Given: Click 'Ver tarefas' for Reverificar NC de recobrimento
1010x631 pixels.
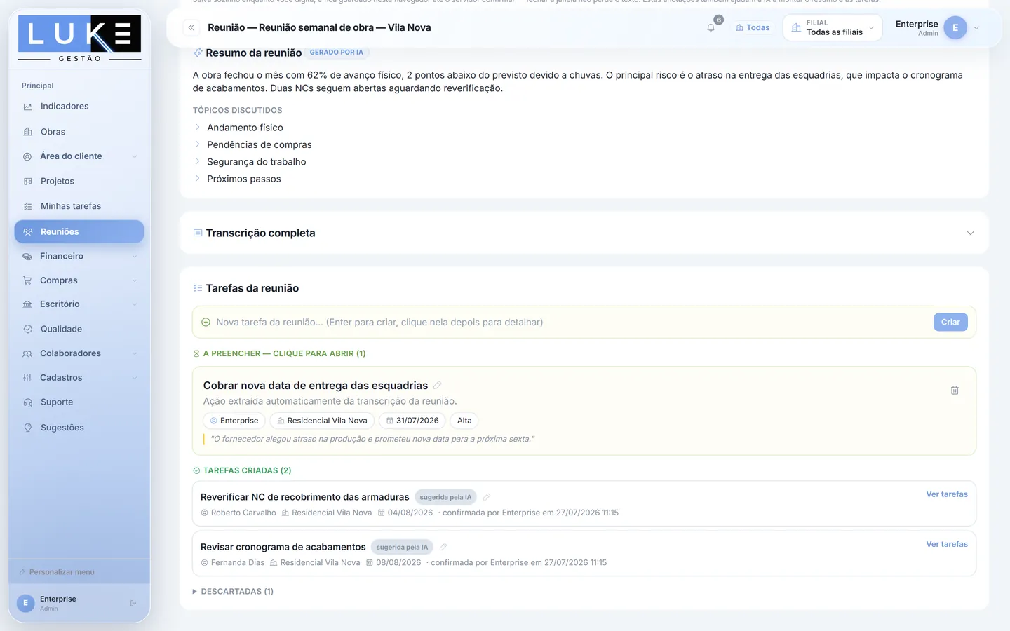Looking at the screenshot, I should click(947, 494).
